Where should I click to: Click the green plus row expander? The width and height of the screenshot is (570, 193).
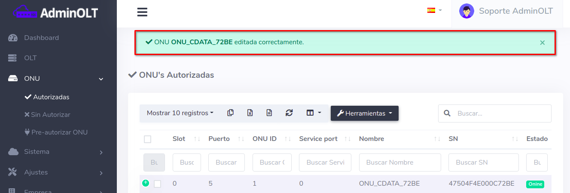click(x=146, y=183)
